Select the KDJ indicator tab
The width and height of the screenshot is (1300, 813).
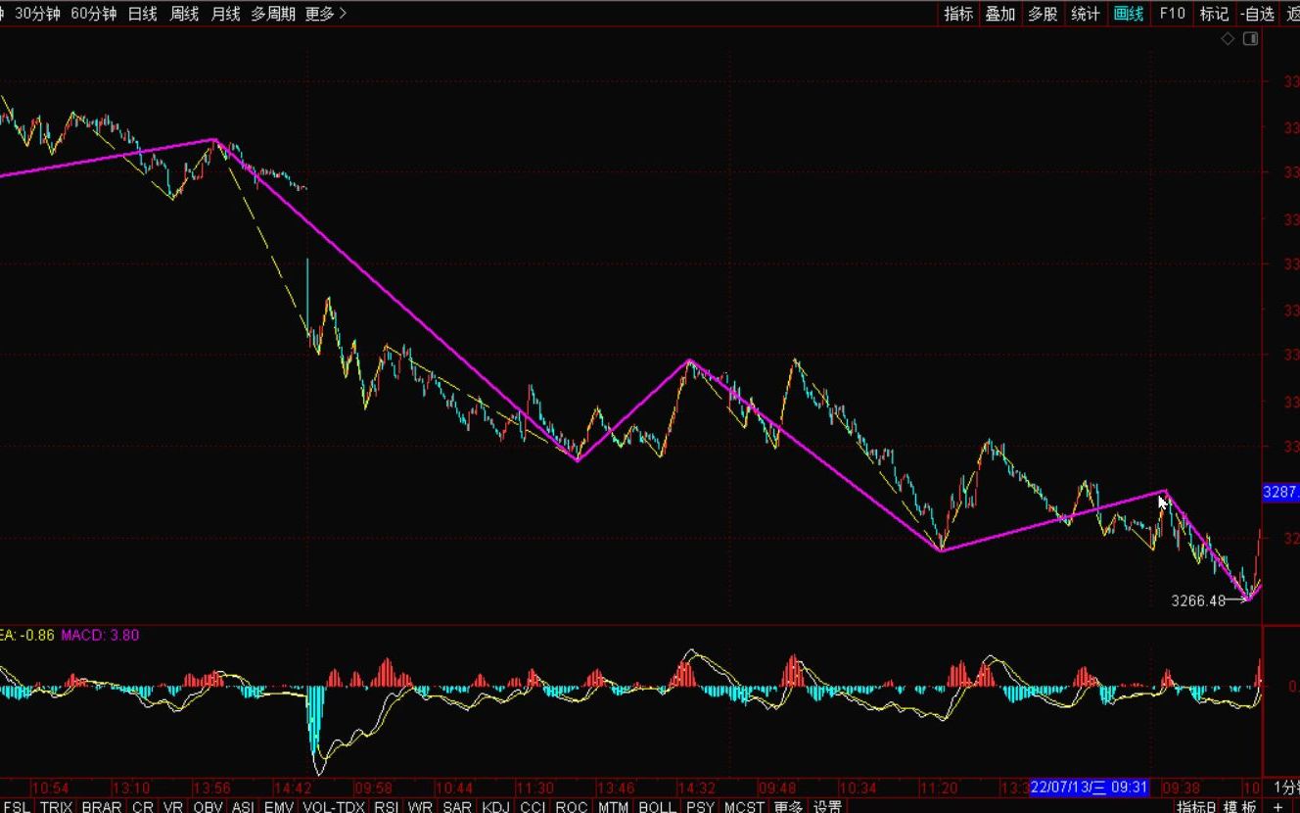click(x=495, y=806)
